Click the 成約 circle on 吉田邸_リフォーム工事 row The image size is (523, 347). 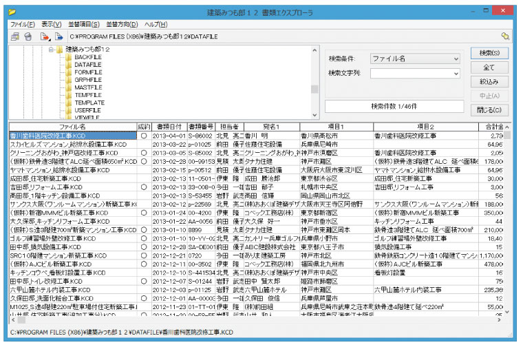144,187
